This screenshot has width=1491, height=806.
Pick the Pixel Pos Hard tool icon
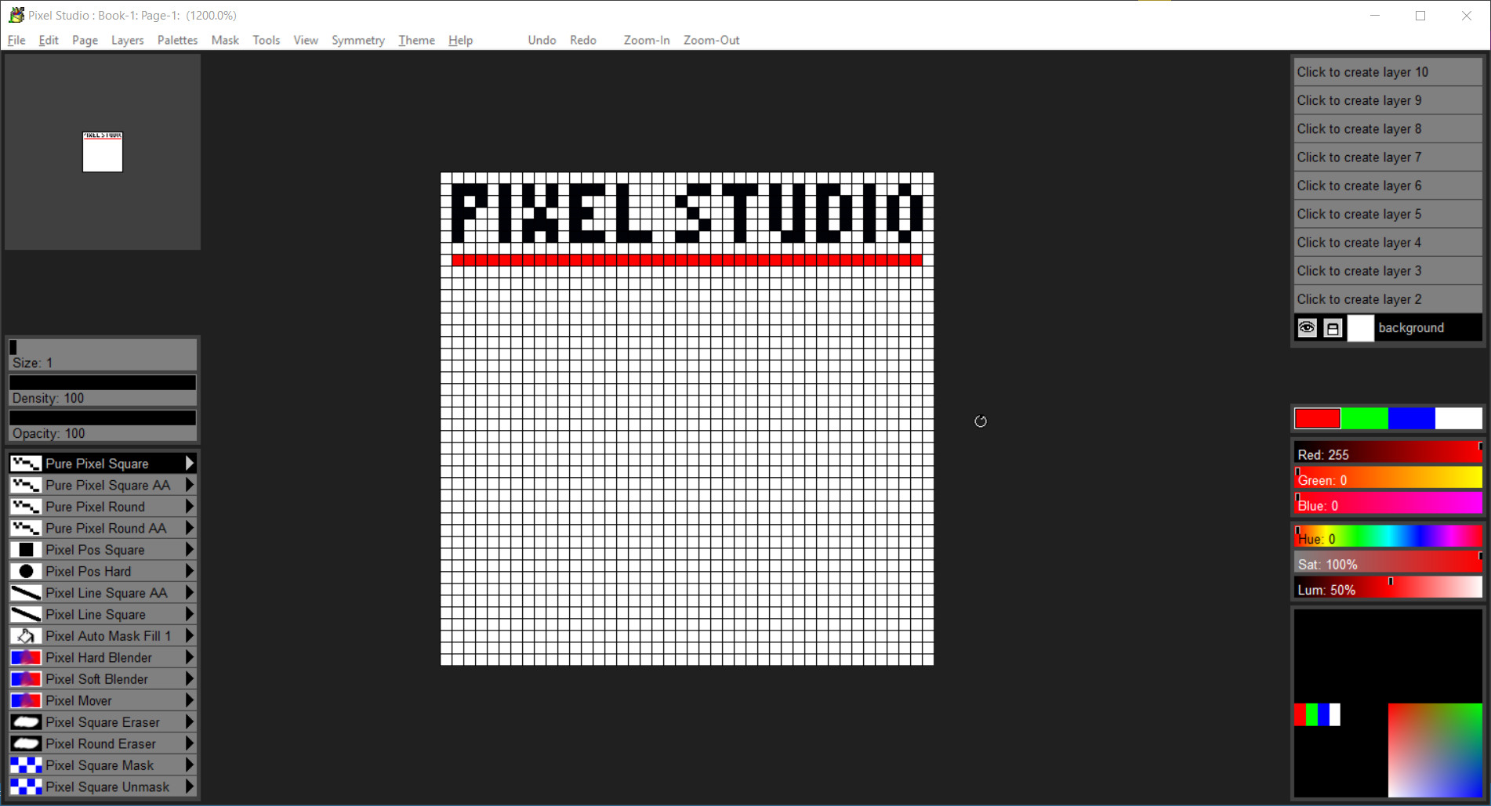coord(26,571)
